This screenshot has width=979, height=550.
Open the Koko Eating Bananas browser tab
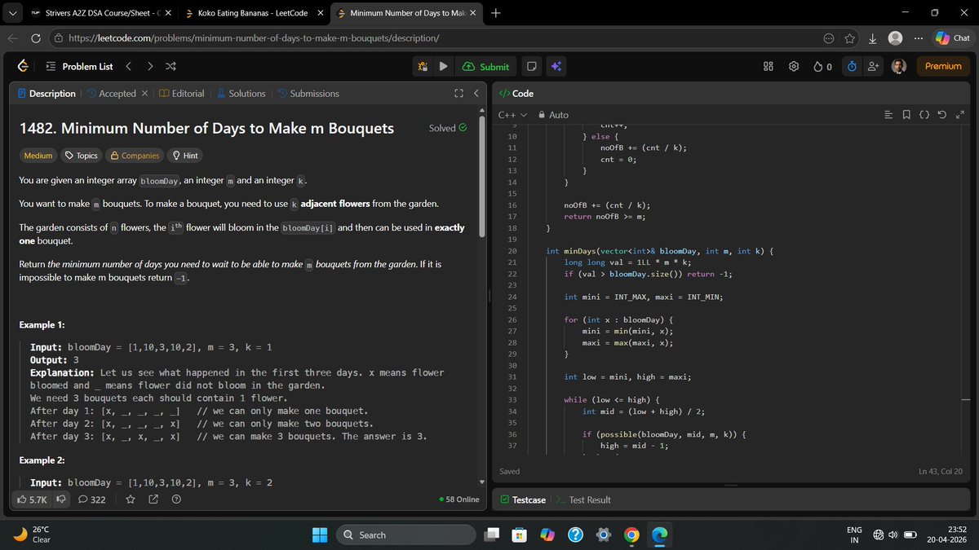[253, 13]
